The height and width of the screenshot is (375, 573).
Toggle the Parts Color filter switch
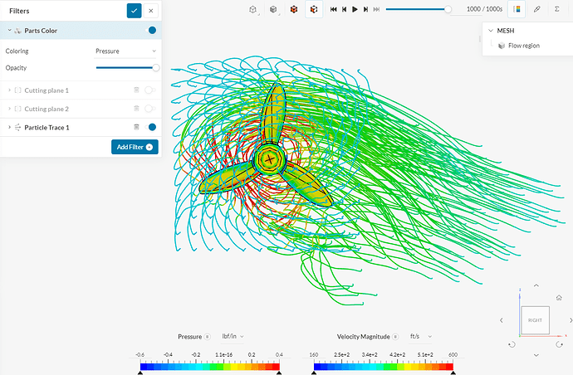151,31
